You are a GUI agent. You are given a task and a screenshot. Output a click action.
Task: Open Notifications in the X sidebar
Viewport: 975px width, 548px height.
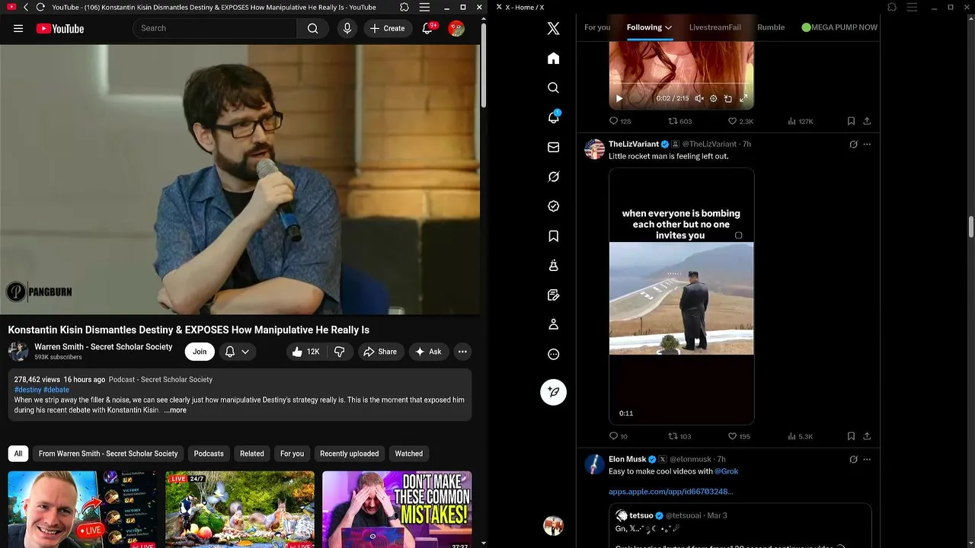click(x=554, y=117)
